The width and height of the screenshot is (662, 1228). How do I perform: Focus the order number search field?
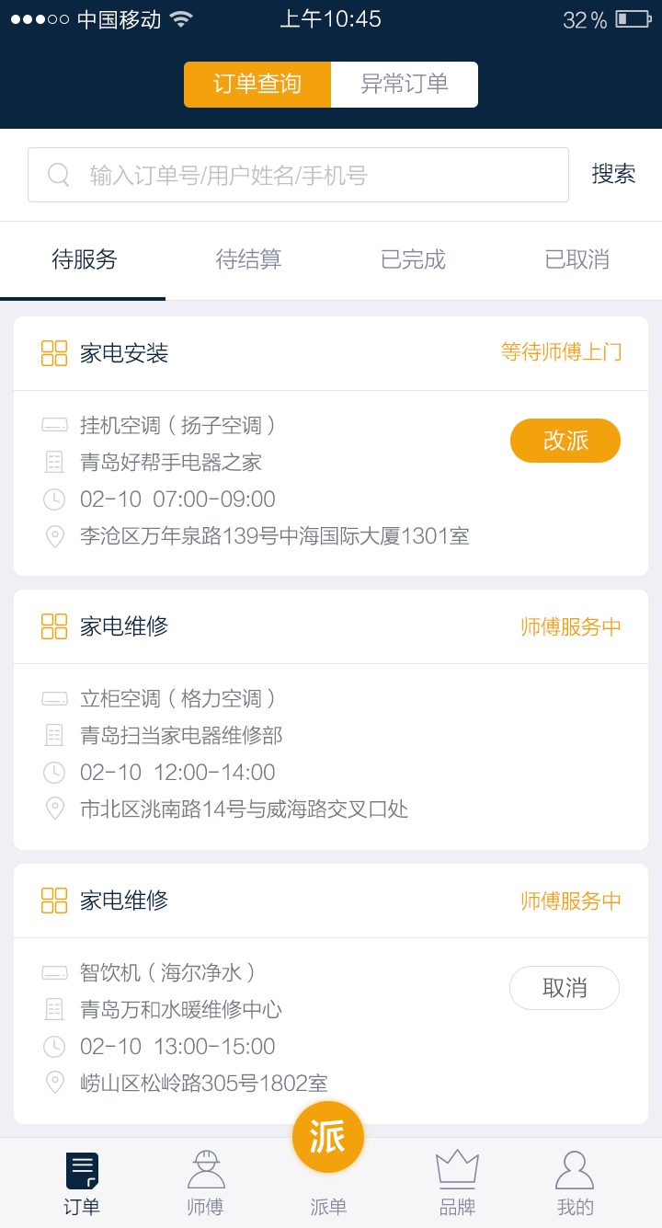coord(313,175)
